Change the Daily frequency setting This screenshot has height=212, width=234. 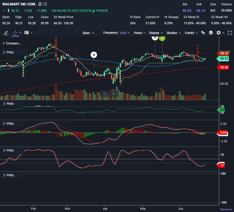[x=125, y=33]
